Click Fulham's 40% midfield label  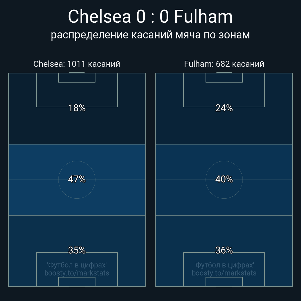click(x=224, y=179)
